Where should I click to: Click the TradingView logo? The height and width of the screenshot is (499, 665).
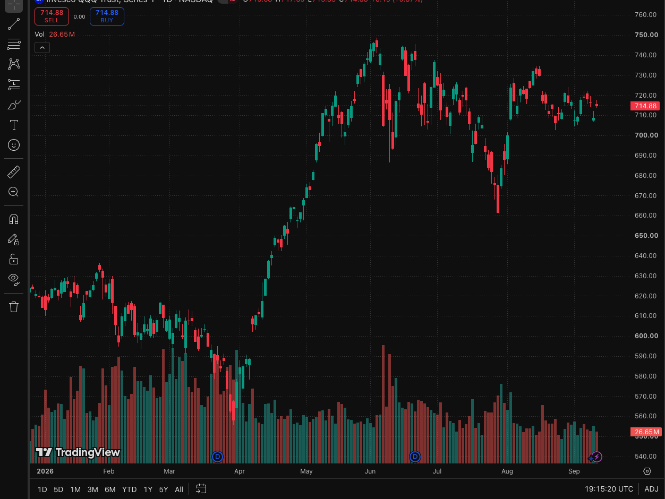[78, 452]
